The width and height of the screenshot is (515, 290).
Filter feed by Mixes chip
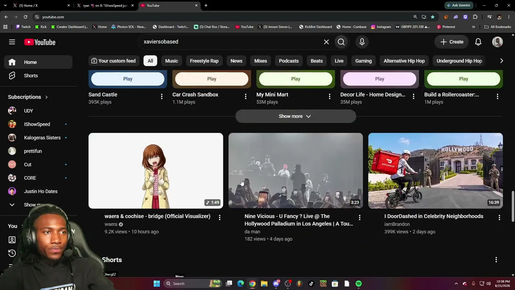[261, 61]
